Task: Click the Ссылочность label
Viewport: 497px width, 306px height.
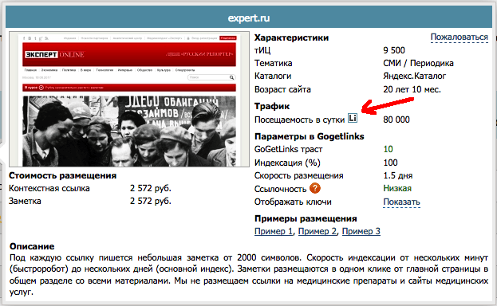Action: [x=280, y=189]
